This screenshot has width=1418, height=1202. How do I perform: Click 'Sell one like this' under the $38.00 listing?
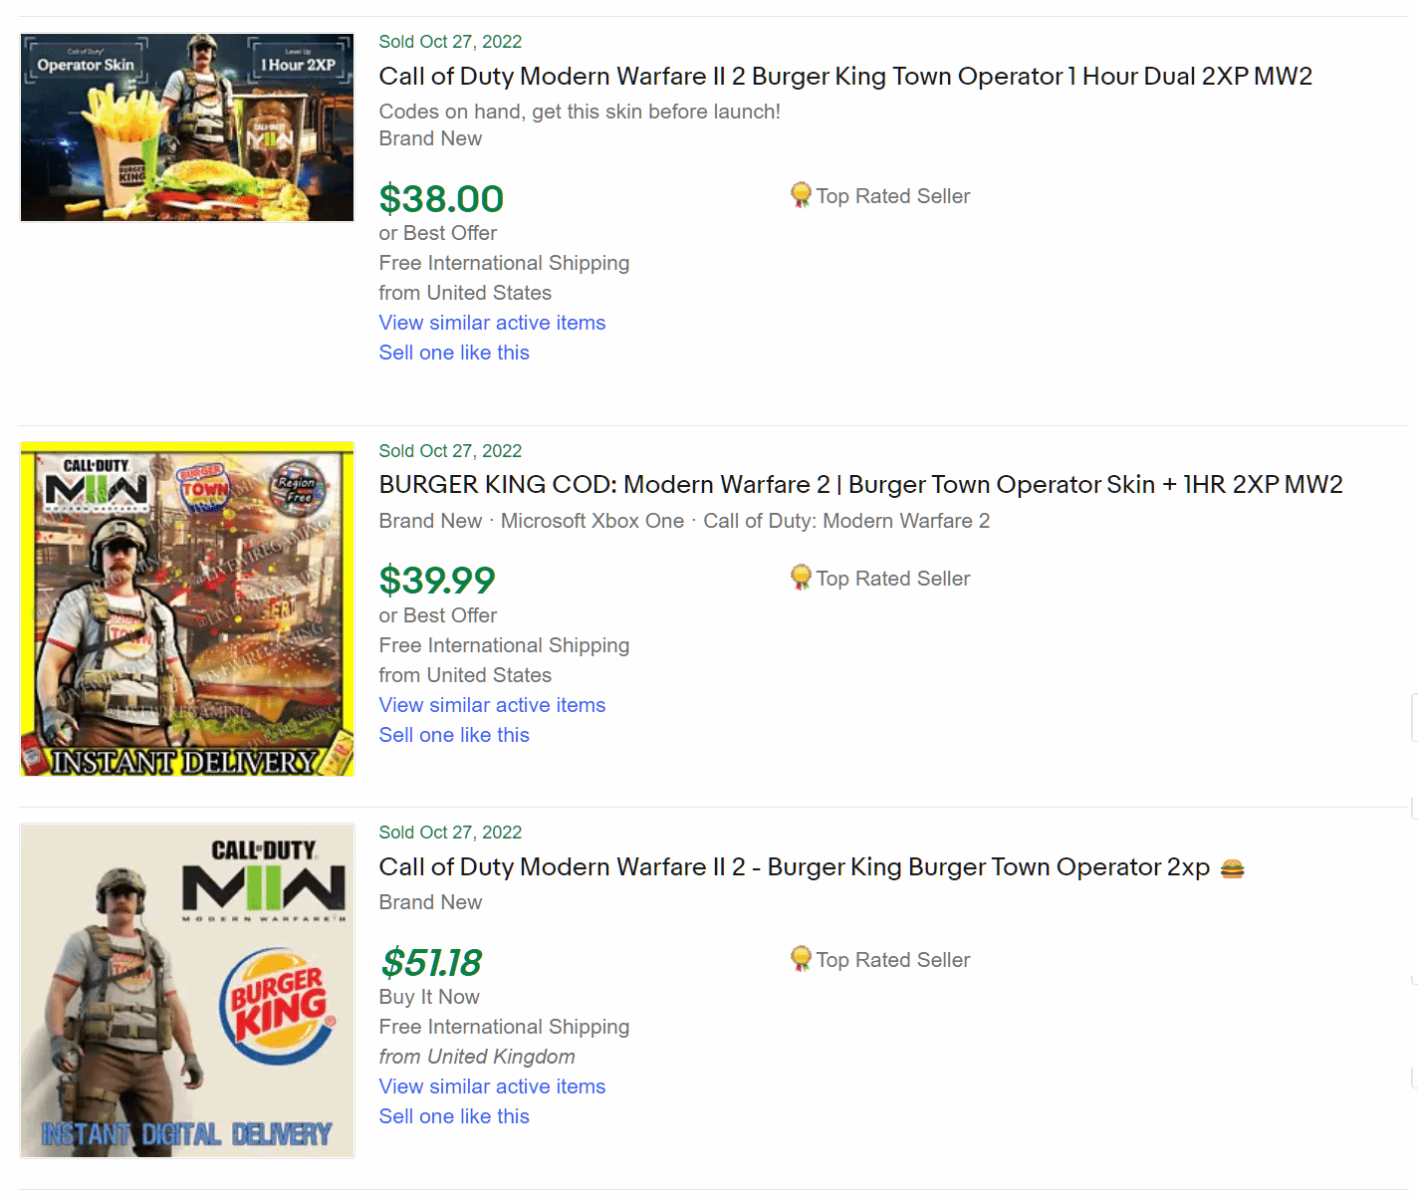pyautogui.click(x=454, y=353)
